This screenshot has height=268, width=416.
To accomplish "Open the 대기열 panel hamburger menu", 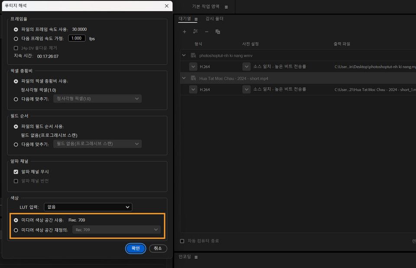I will (196, 19).
